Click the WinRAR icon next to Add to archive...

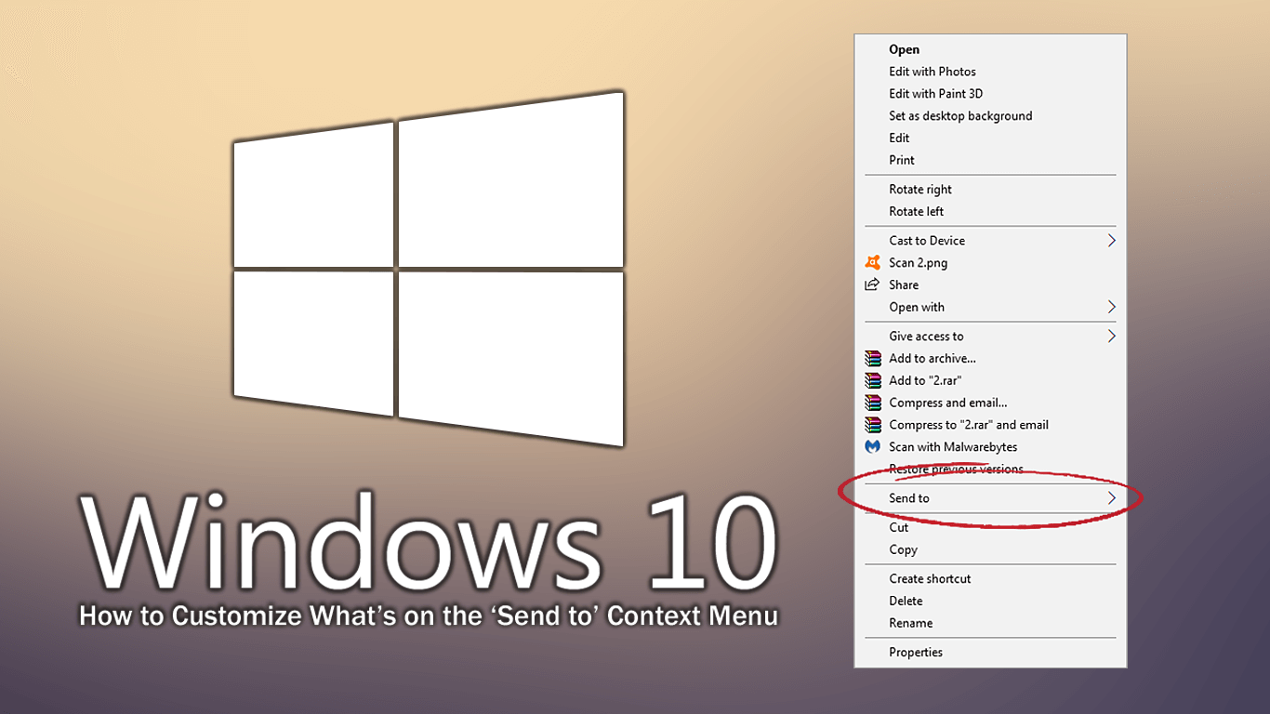[872, 358]
